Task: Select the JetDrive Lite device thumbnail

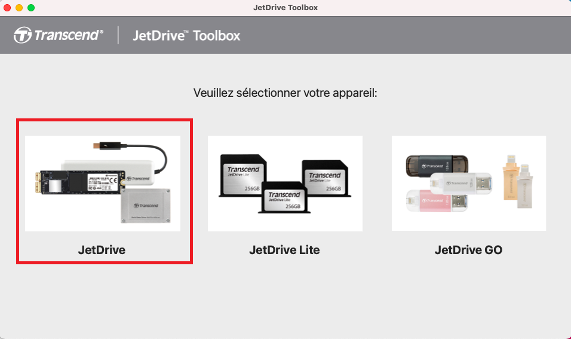Action: [x=285, y=184]
